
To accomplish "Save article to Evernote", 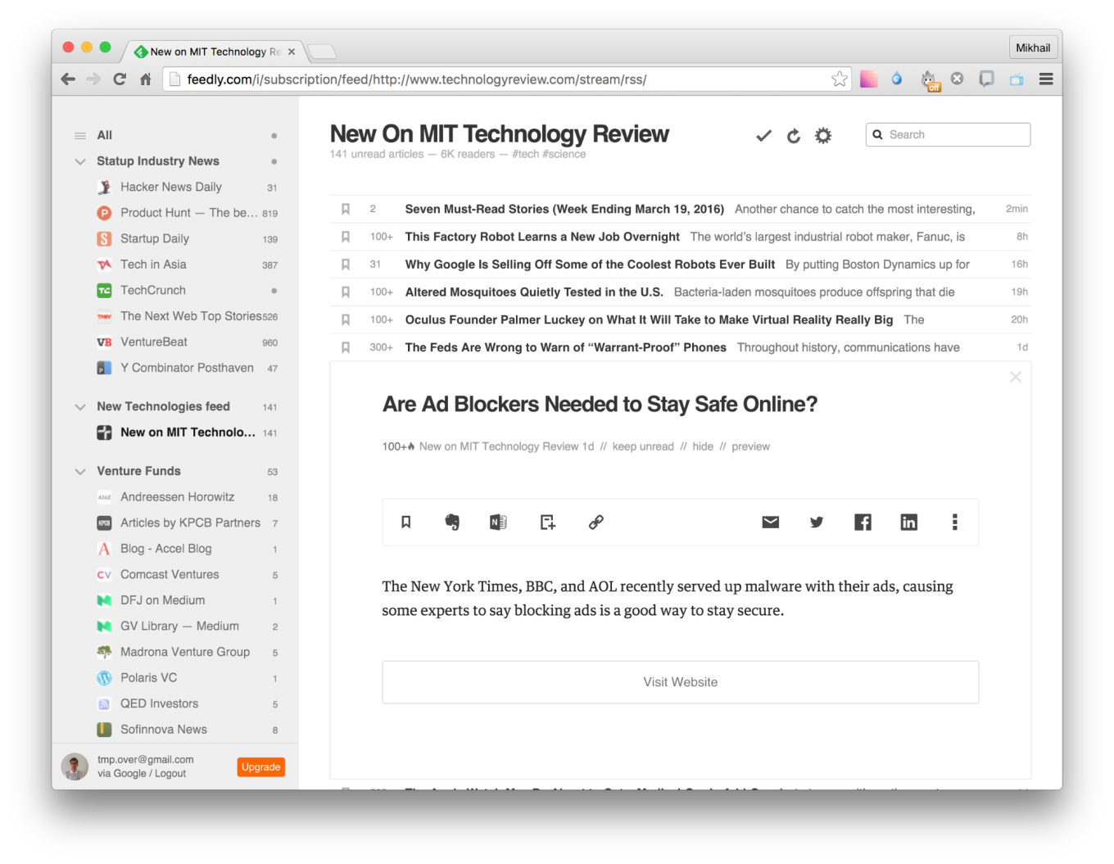I will (452, 522).
